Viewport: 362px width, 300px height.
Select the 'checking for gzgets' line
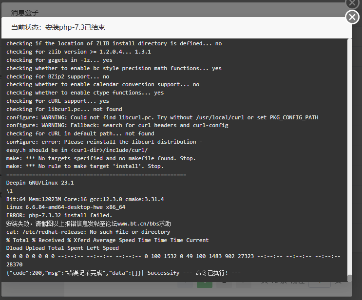coord(59,60)
